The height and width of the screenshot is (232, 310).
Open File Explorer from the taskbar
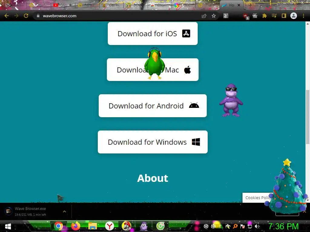click(93, 226)
